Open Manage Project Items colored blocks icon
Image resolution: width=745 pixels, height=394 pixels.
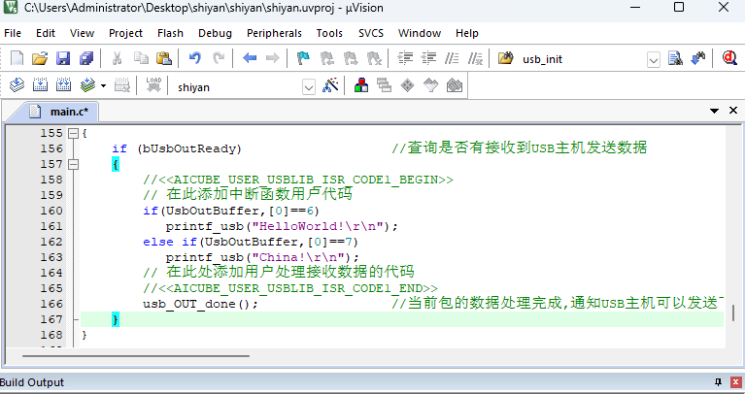[x=361, y=85]
